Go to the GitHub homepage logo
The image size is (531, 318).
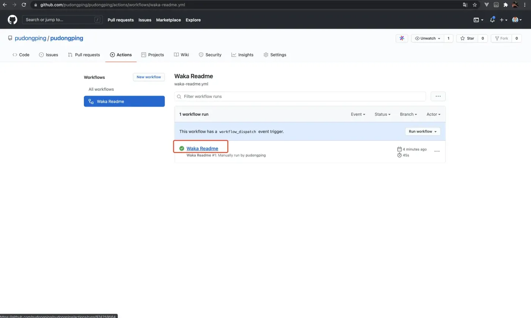[13, 20]
